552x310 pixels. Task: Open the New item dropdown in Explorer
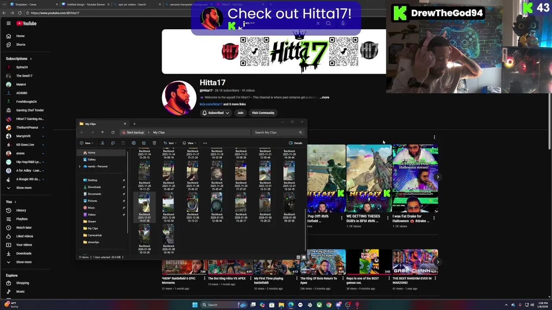87,143
